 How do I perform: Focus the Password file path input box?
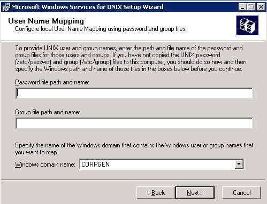click(134, 93)
